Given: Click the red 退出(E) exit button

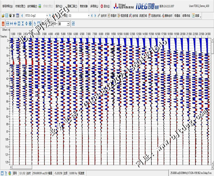Looking at the screenshot, I should click(105, 6).
